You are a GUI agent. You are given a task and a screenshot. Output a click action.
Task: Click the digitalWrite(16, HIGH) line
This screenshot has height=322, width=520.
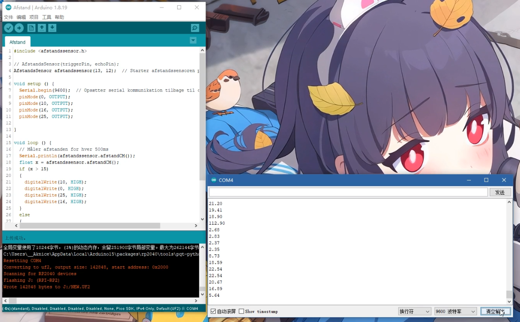(x=55, y=201)
